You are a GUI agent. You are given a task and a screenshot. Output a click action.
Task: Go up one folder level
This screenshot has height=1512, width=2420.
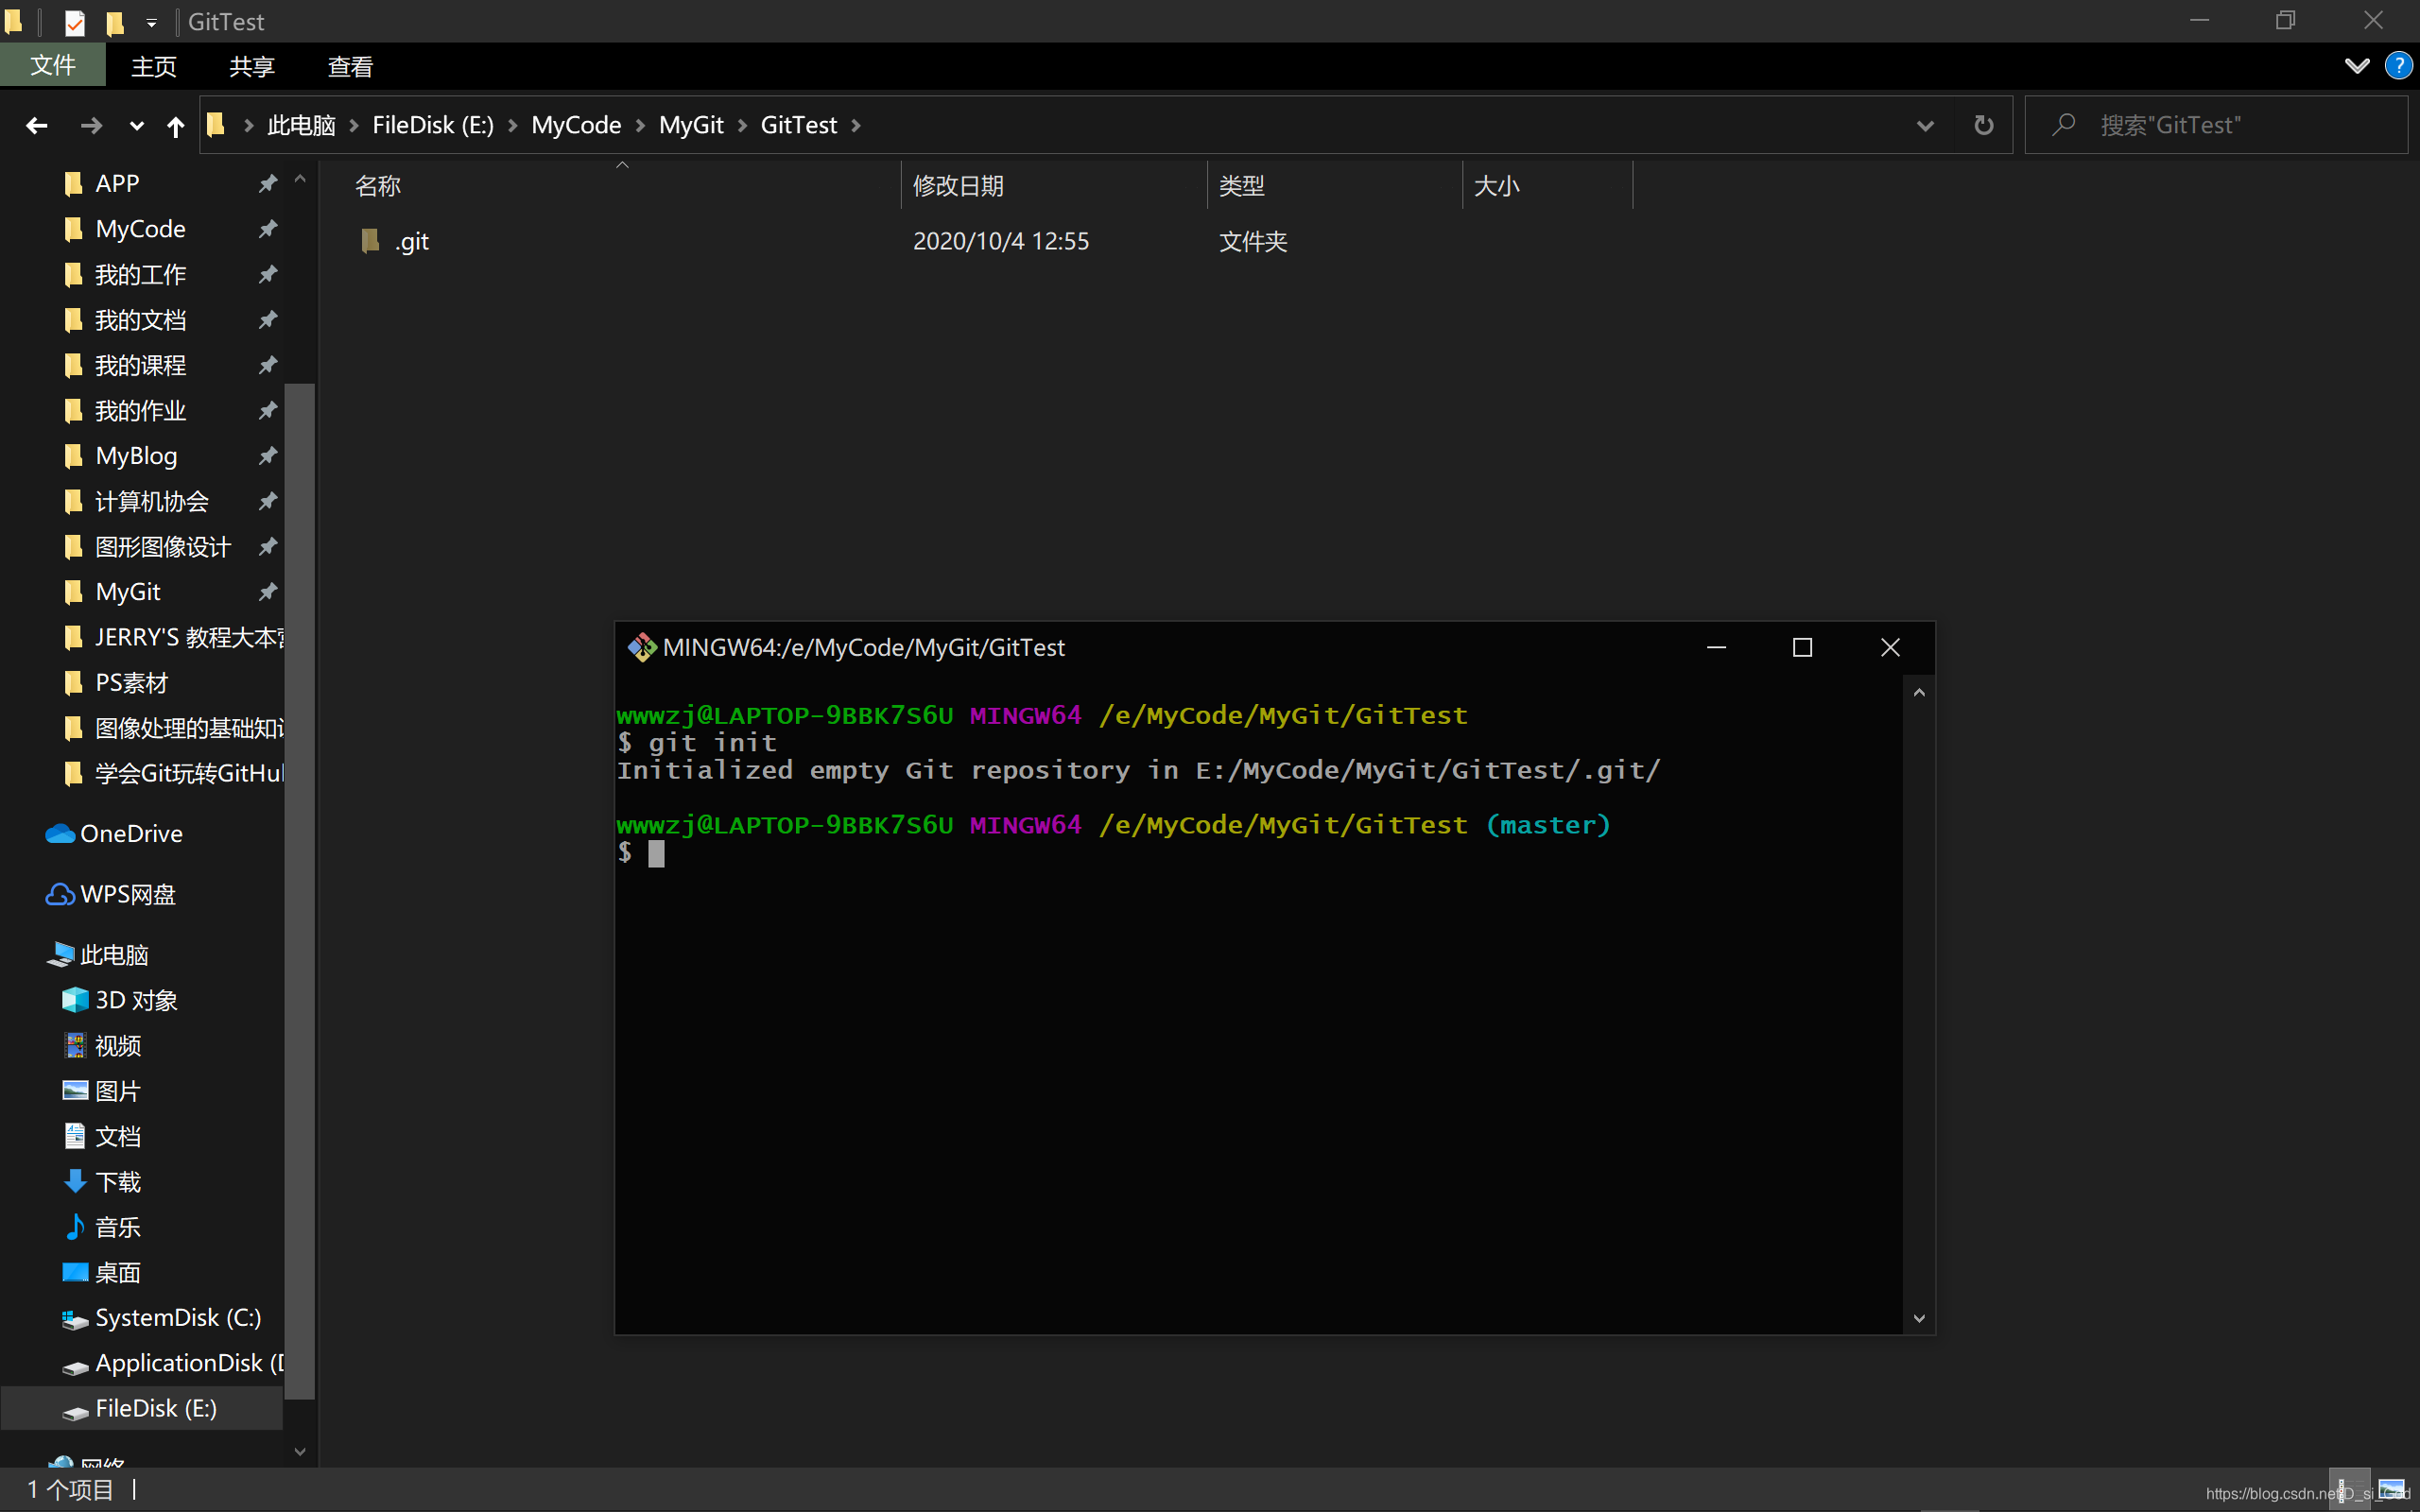175,125
